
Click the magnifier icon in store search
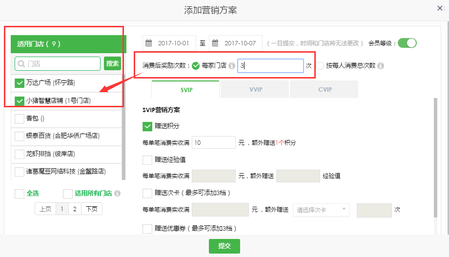point(20,63)
